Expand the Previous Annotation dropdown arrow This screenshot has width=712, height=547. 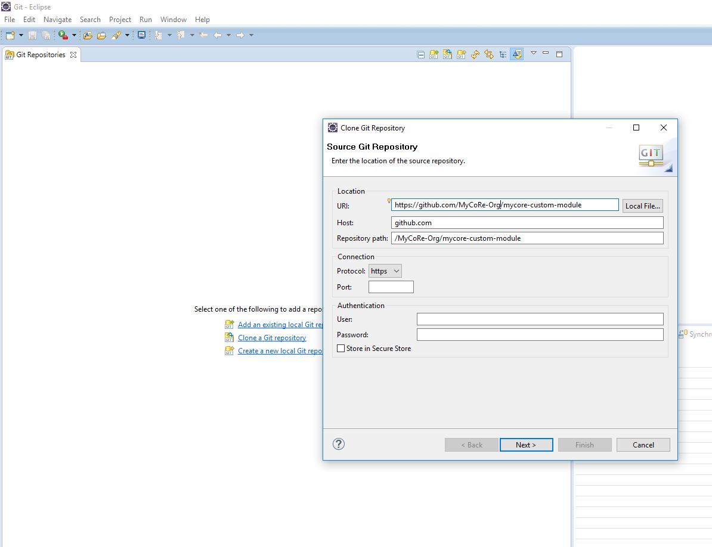tap(192, 35)
